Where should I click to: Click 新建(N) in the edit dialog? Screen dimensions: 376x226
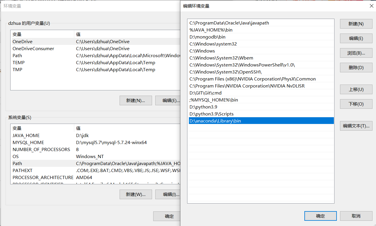(356, 24)
